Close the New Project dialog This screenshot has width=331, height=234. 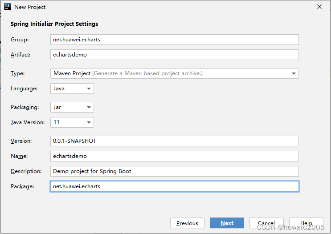pyautogui.click(x=319, y=7)
